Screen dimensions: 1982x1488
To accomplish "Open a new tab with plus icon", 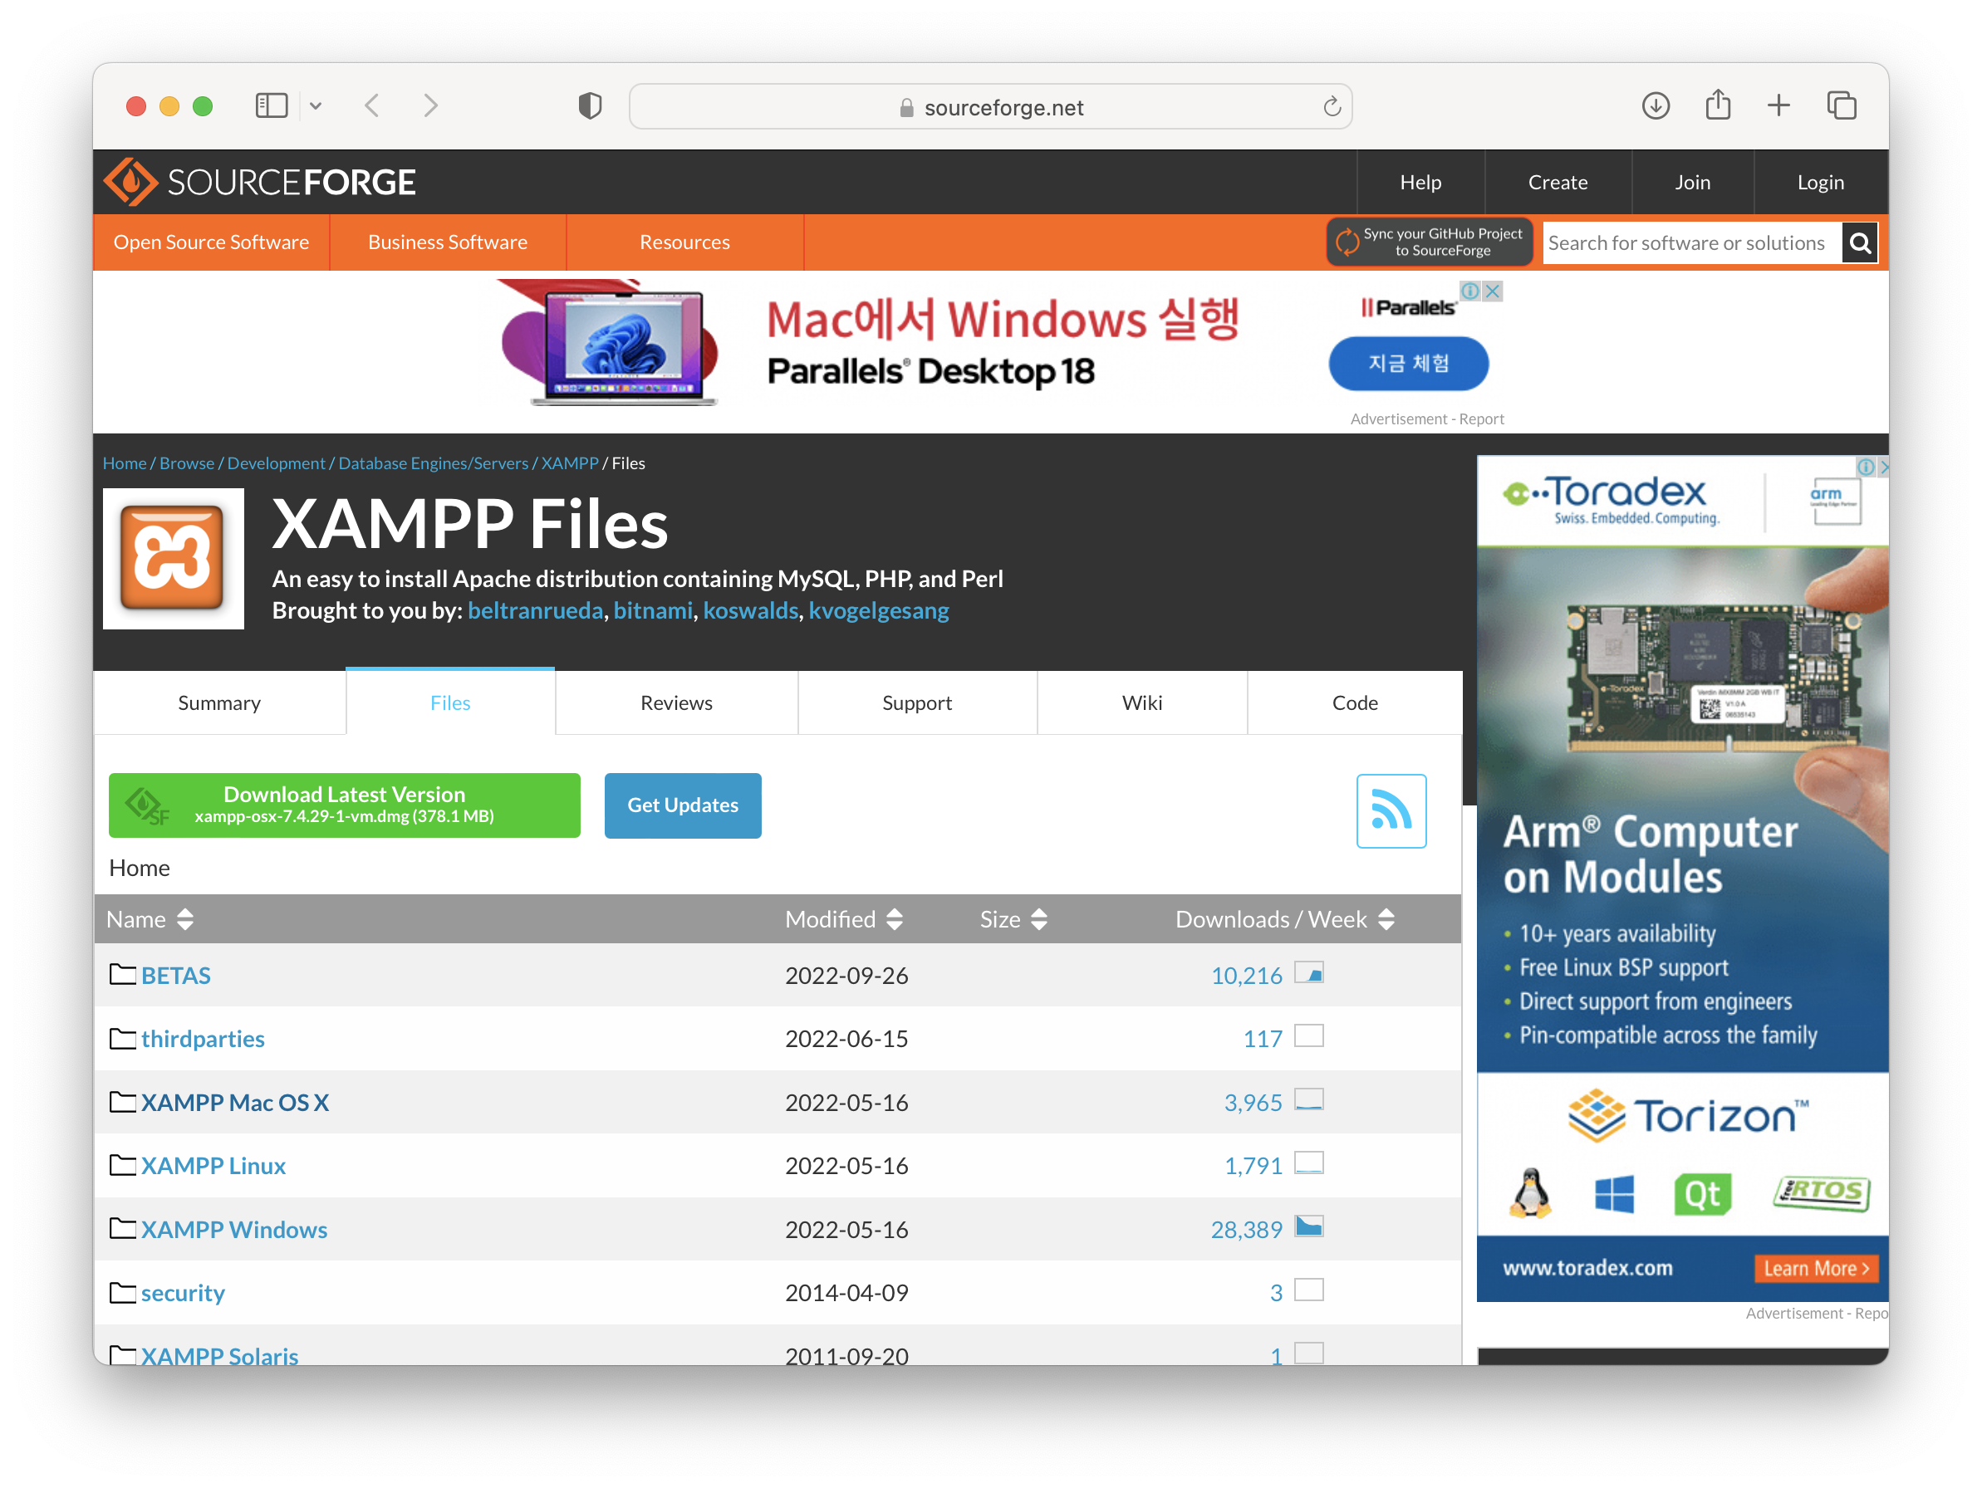I will (x=1778, y=105).
